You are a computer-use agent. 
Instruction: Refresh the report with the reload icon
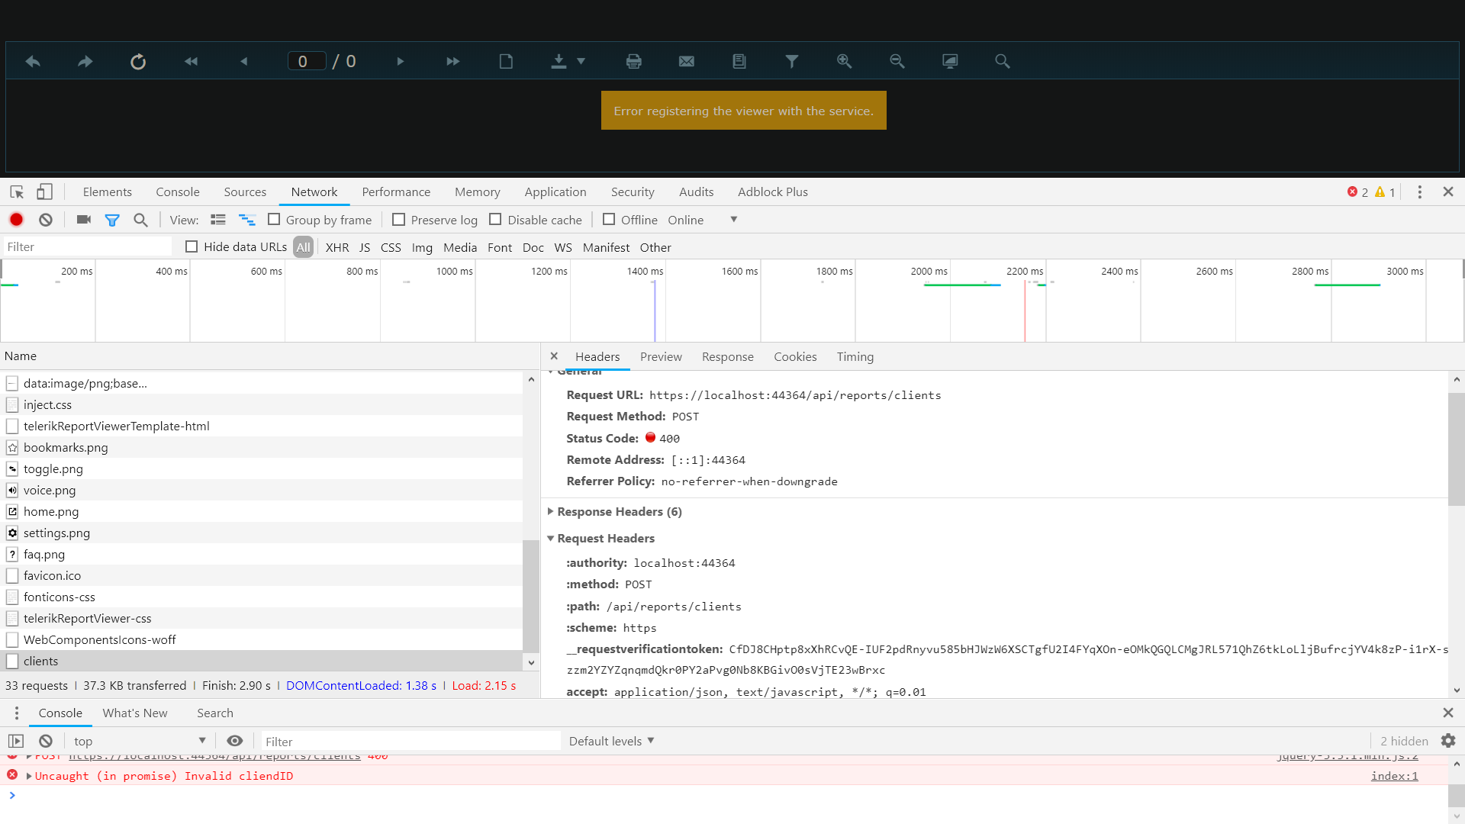point(138,61)
